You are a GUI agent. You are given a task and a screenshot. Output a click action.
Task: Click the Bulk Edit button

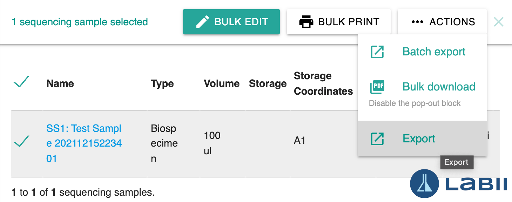[231, 22]
